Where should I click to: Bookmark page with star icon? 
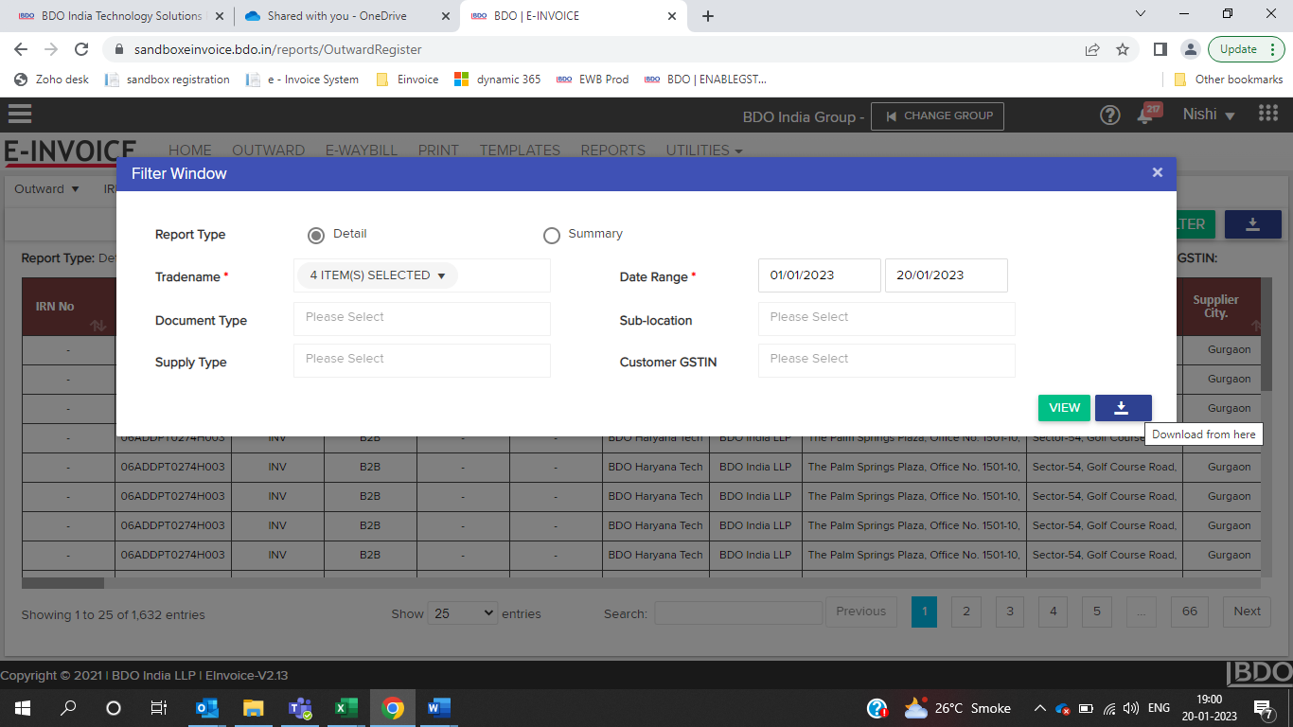[x=1123, y=49]
